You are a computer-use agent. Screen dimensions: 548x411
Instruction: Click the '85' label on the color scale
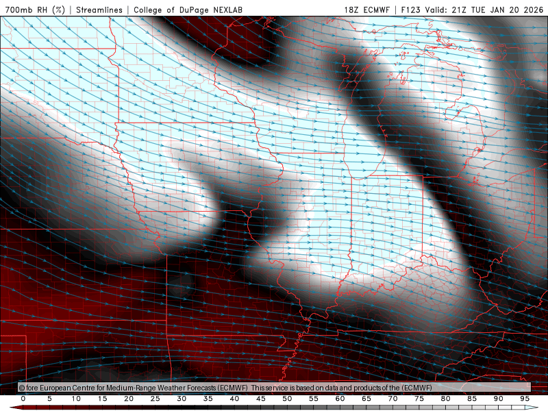[472, 399]
